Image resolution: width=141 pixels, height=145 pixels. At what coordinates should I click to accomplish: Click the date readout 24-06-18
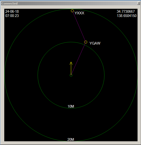12,11
